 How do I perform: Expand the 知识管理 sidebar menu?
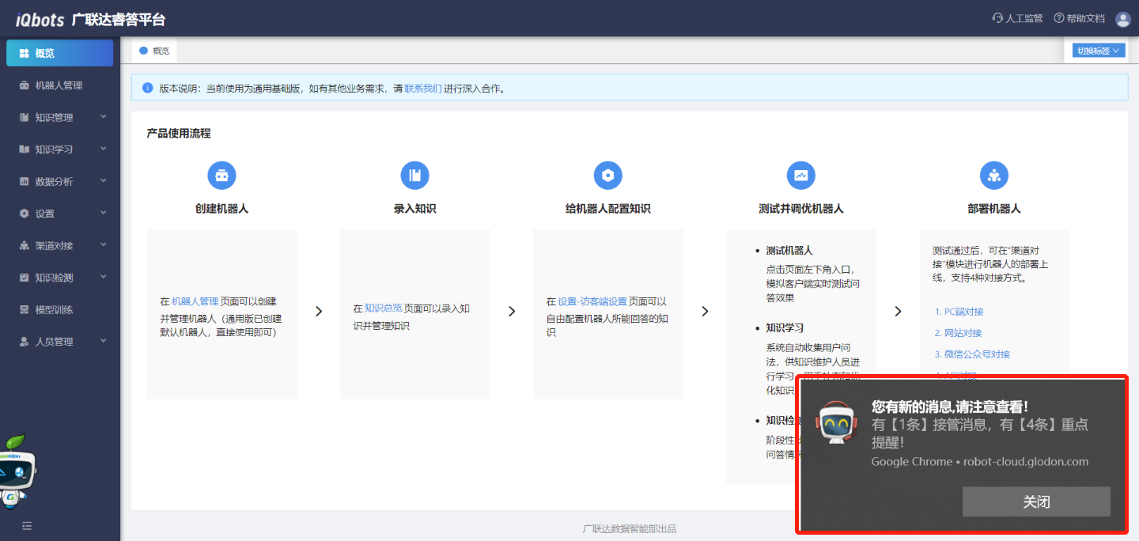tap(60, 117)
